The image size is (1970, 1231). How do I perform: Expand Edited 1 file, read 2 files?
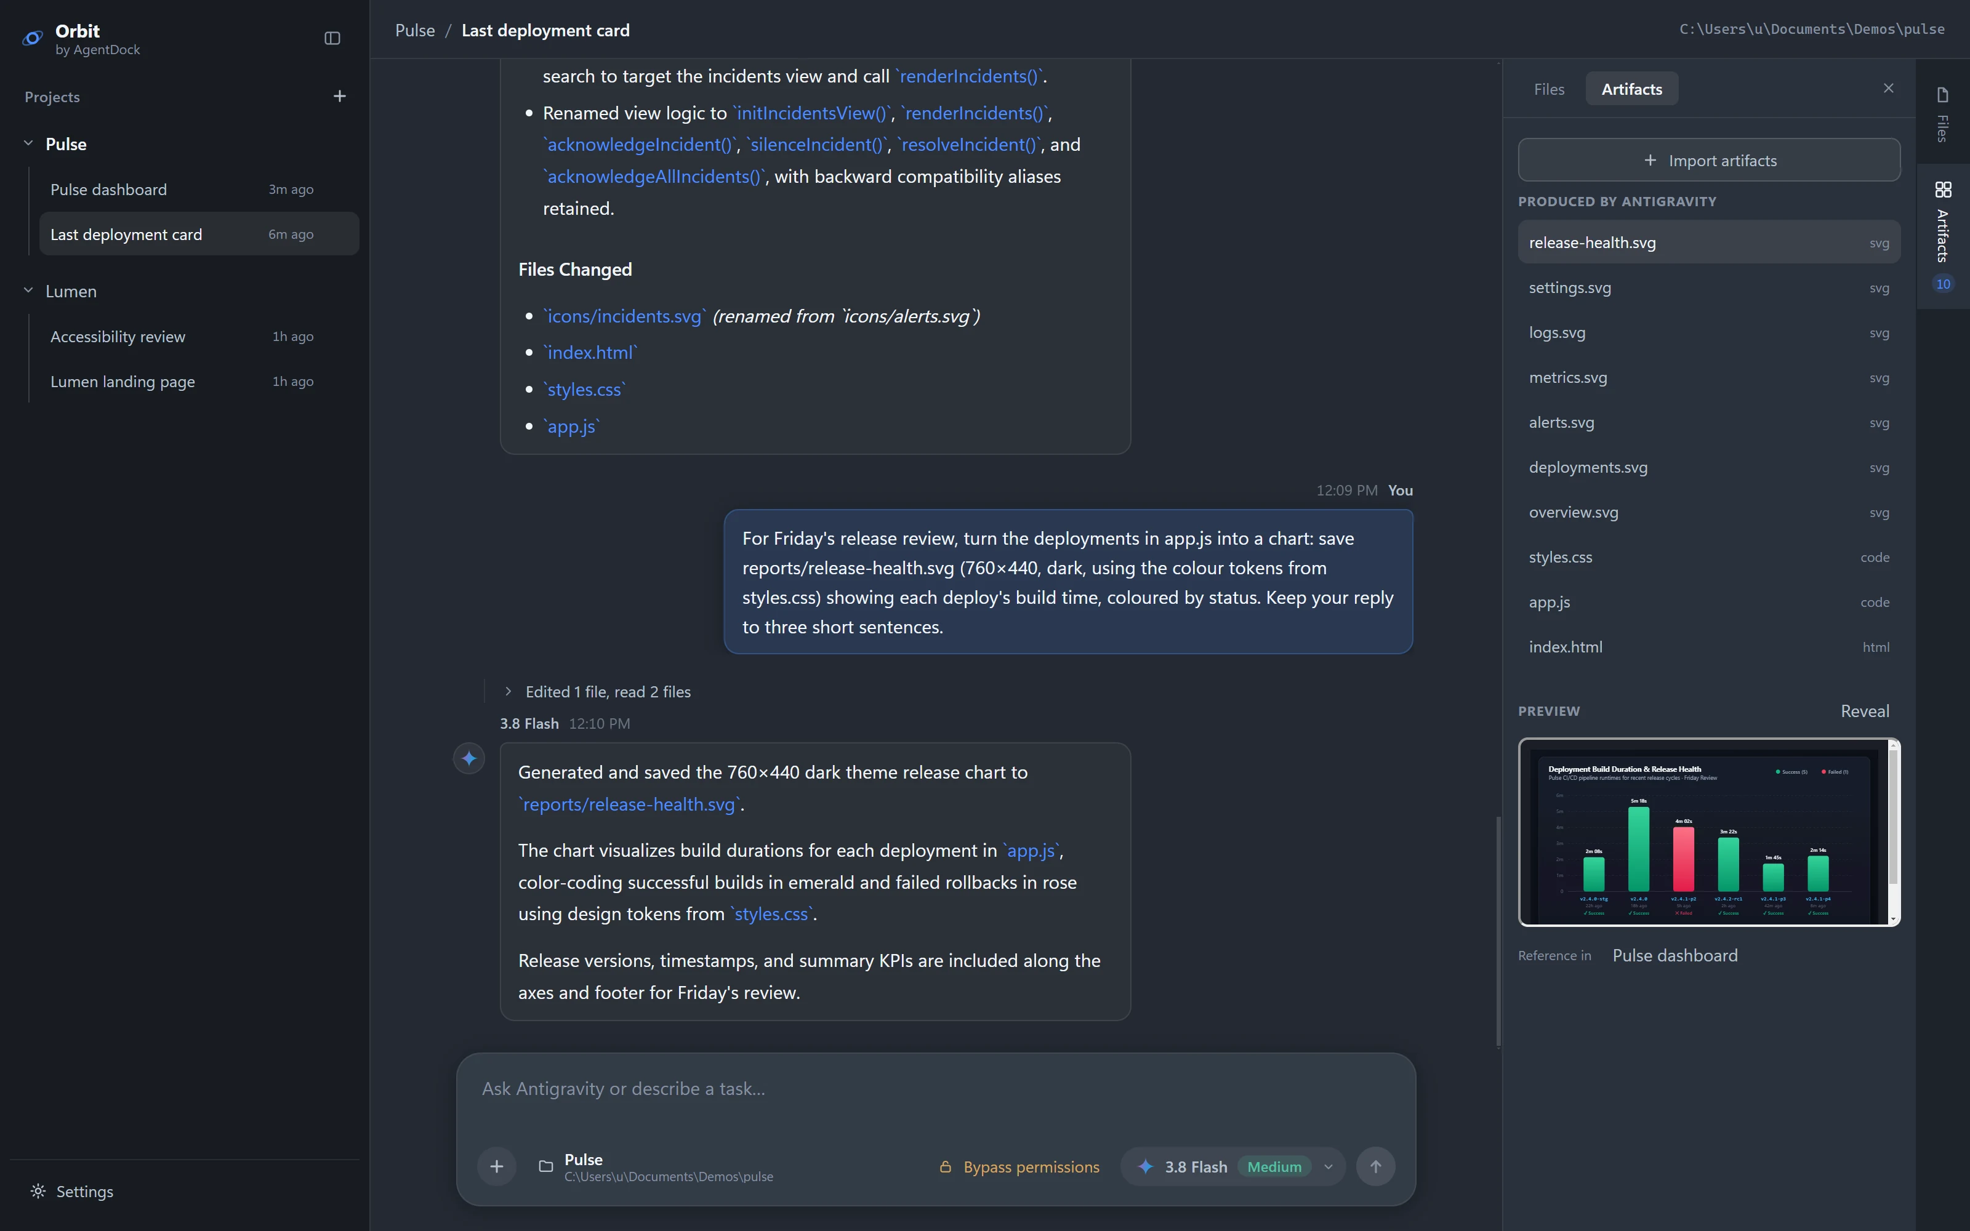tap(598, 691)
